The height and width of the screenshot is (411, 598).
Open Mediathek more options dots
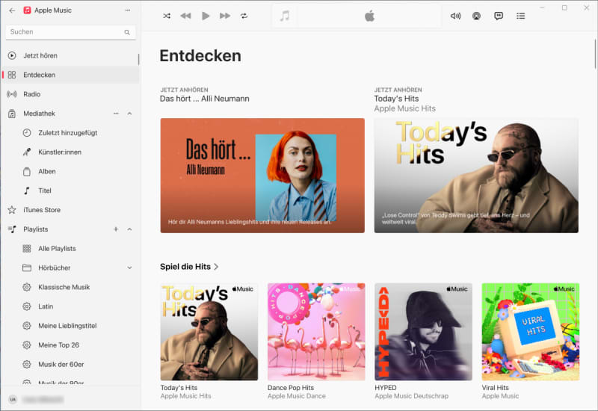coord(116,114)
